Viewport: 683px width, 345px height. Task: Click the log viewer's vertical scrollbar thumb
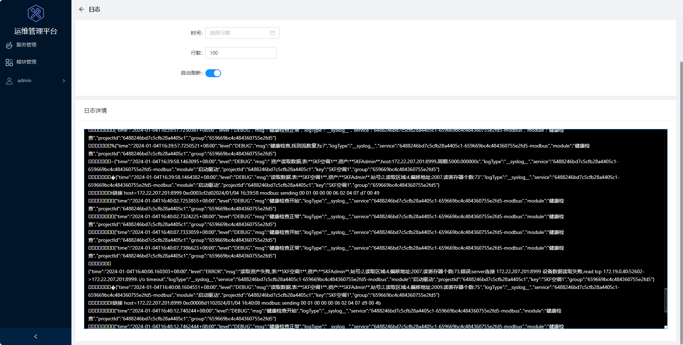665,300
